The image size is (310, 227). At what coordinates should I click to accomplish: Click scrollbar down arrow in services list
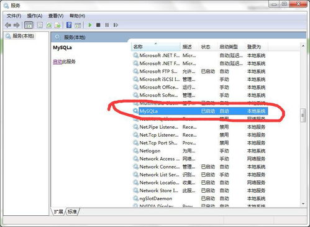[303, 203]
